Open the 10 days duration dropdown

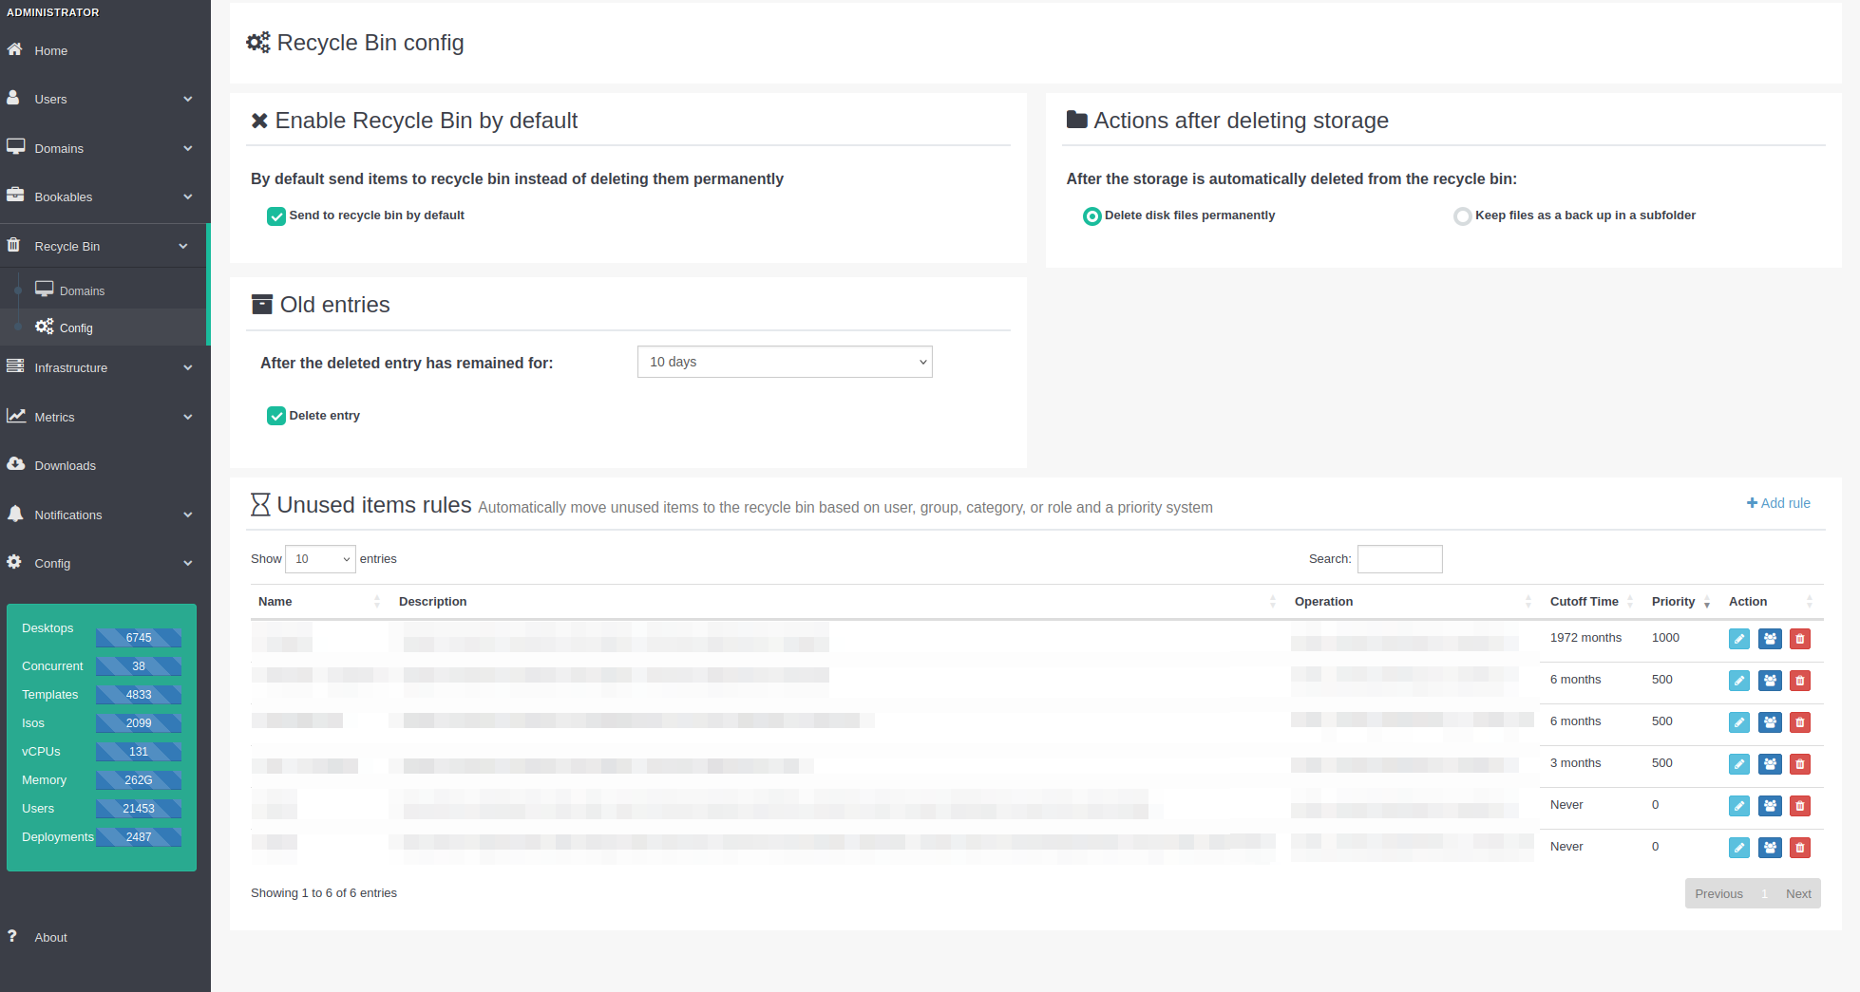784,362
